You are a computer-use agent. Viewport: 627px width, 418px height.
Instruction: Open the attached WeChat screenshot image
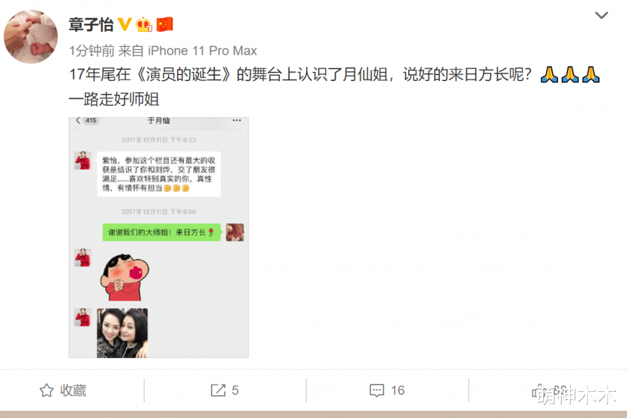coord(159,237)
